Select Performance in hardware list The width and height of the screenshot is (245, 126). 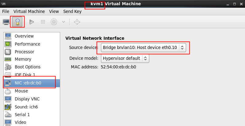(32, 44)
